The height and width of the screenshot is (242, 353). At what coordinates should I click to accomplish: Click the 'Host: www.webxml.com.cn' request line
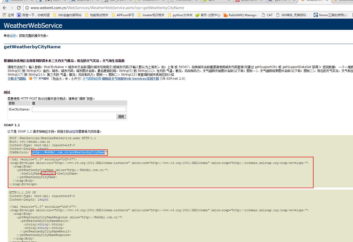click(x=30, y=142)
